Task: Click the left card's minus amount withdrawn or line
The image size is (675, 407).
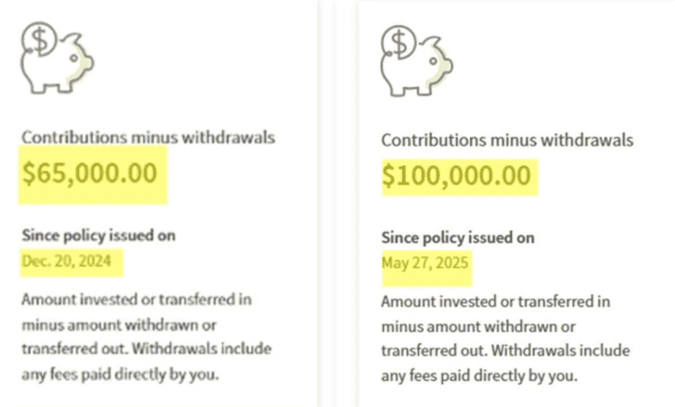Action: pyautogui.click(x=120, y=324)
